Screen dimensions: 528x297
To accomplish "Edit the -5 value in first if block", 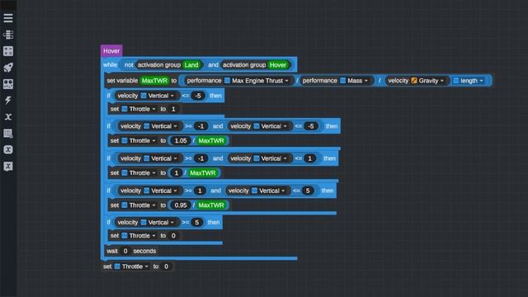I will pos(198,96).
